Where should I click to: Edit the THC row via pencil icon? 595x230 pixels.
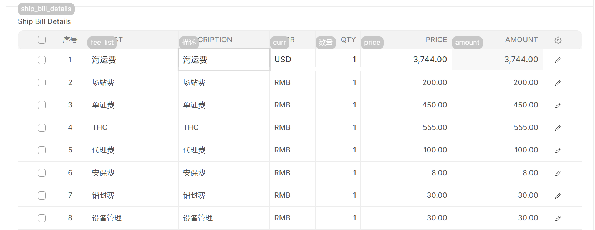(558, 128)
